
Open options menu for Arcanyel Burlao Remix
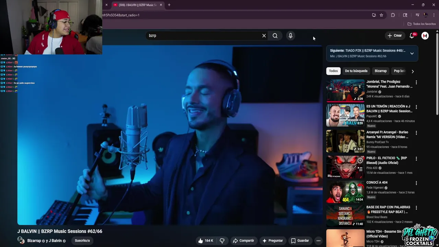[x=416, y=133]
